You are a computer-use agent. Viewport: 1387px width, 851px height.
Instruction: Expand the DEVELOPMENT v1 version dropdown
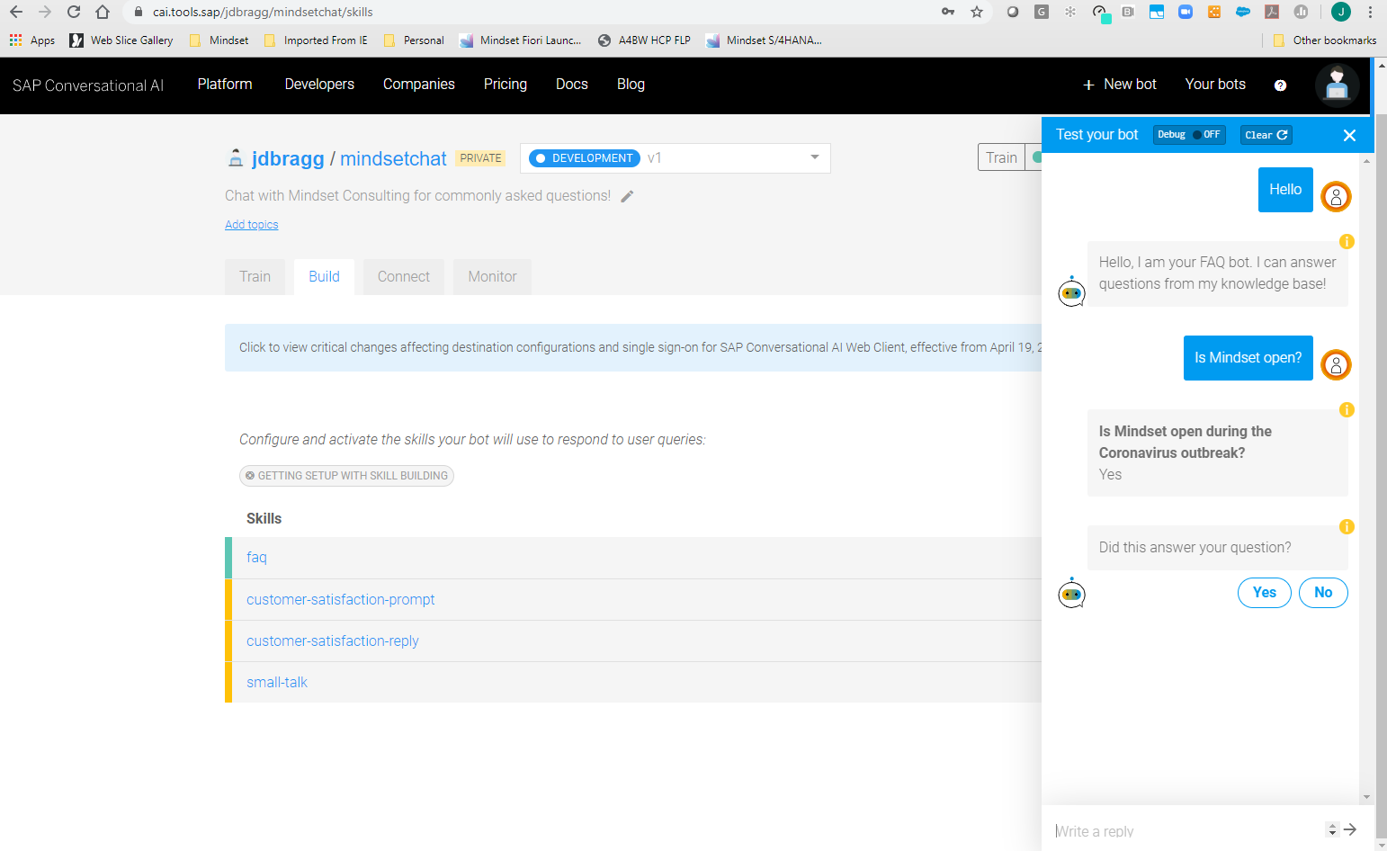675,158
